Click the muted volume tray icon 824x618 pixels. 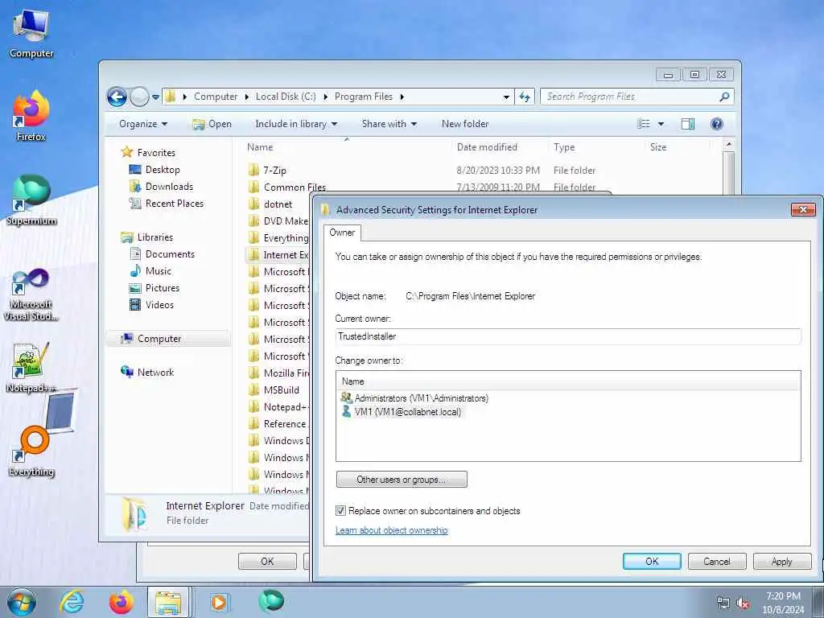pyautogui.click(x=743, y=604)
